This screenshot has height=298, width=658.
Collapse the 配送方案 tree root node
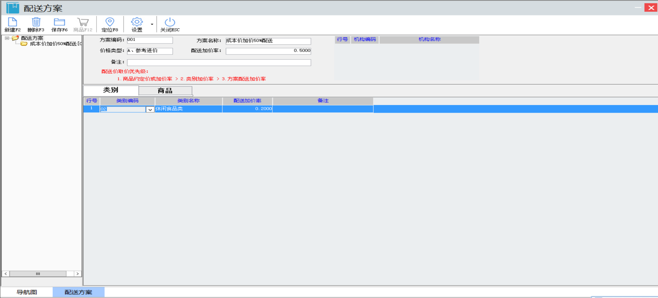click(x=7, y=38)
